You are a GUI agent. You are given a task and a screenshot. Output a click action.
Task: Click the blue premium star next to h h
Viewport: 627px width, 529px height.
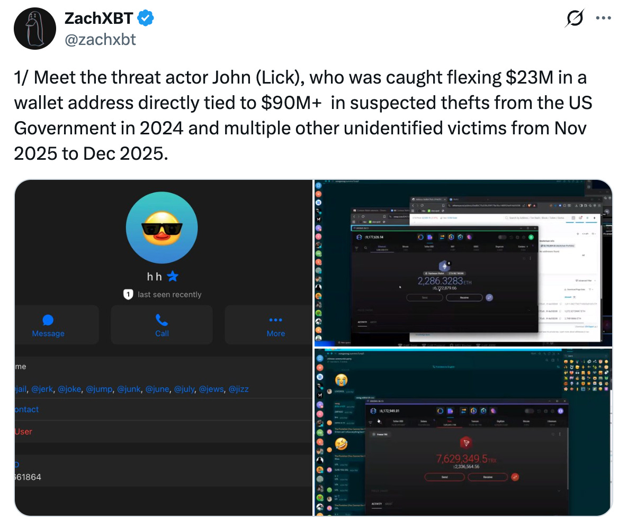(x=173, y=276)
